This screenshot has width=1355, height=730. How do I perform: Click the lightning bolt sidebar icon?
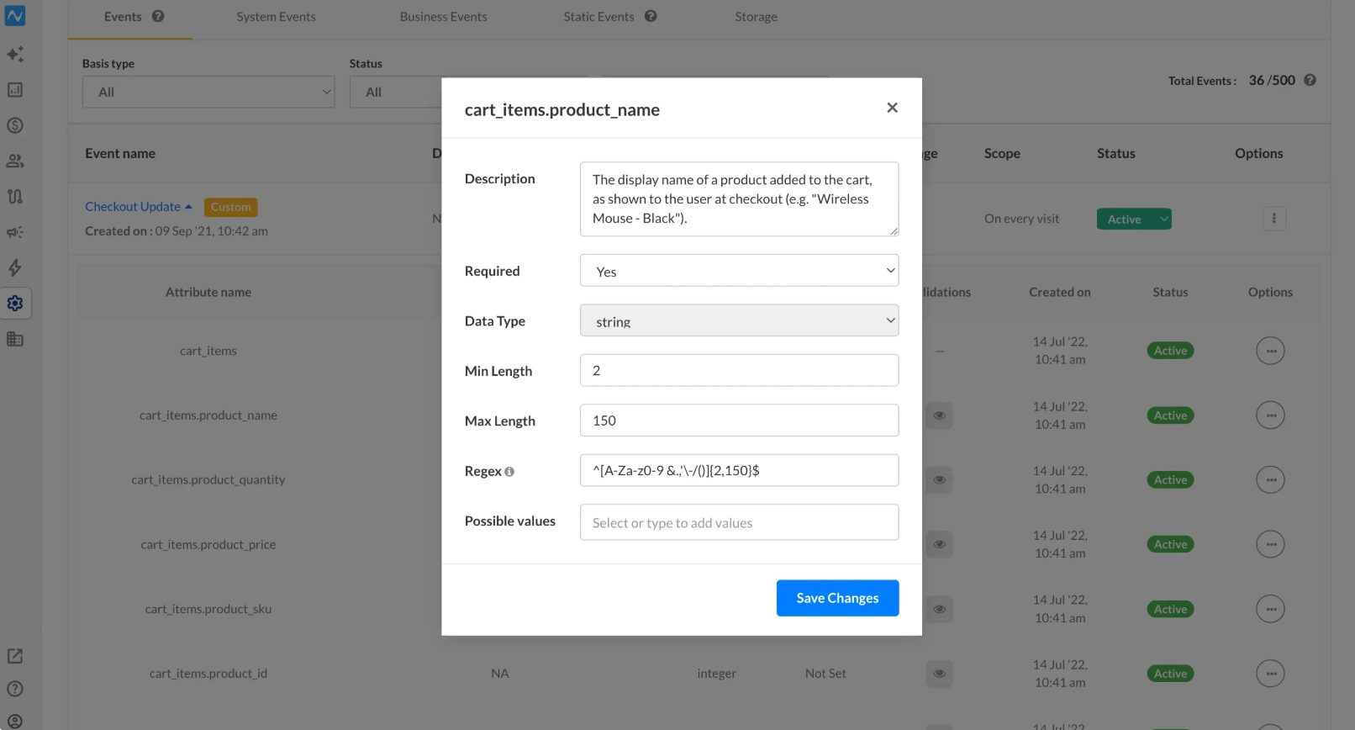pos(15,267)
